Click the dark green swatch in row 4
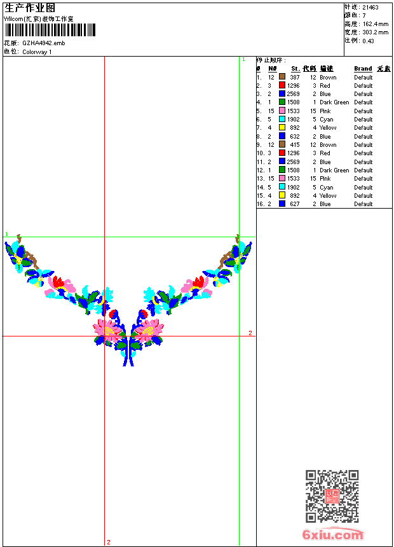The height and width of the screenshot is (547, 394). point(282,102)
